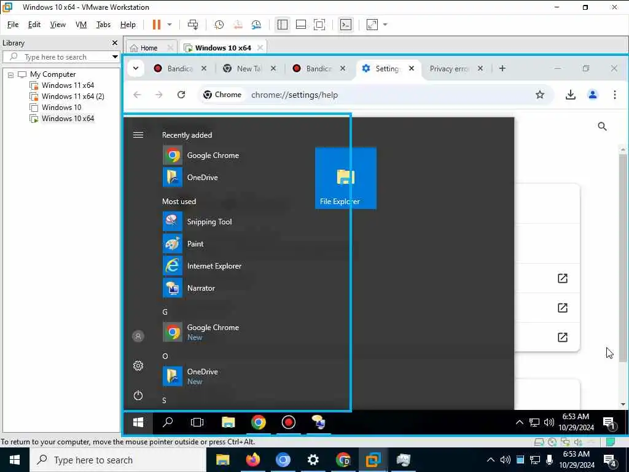The image size is (629, 472).
Task: Open the Tabs menu in VMware
Action: point(103,25)
